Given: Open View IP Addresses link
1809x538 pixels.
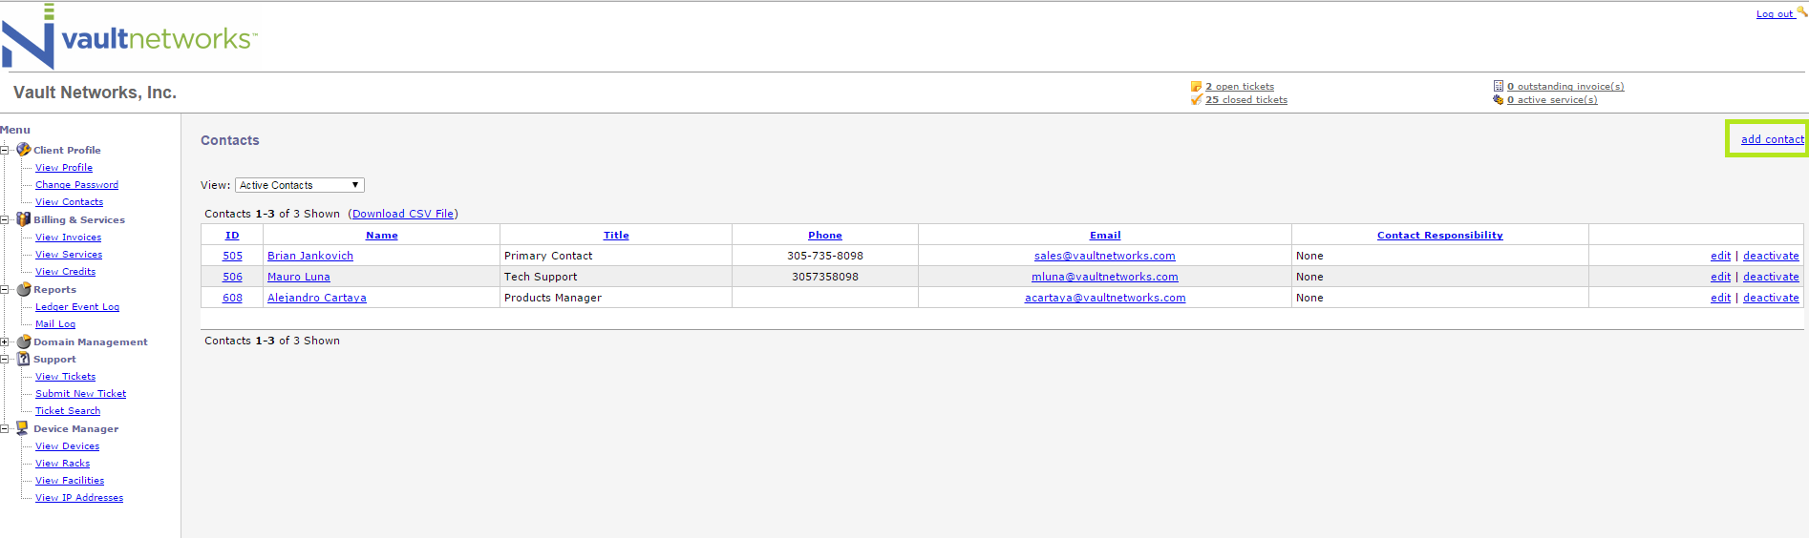Looking at the screenshot, I should pyautogui.click(x=79, y=498).
